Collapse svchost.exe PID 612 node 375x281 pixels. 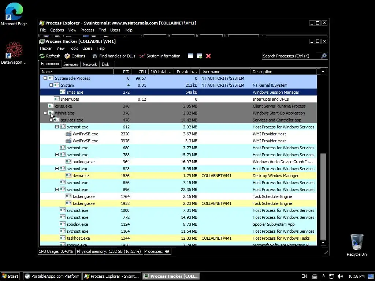[x=57, y=127]
